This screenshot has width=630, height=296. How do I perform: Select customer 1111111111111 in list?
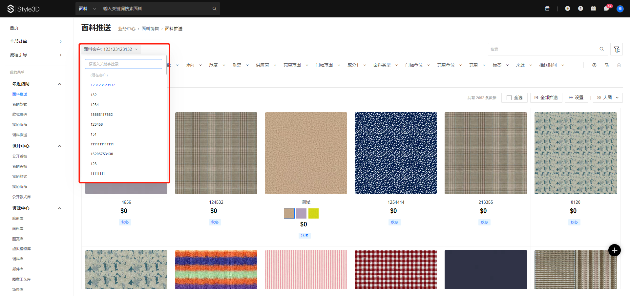102,144
